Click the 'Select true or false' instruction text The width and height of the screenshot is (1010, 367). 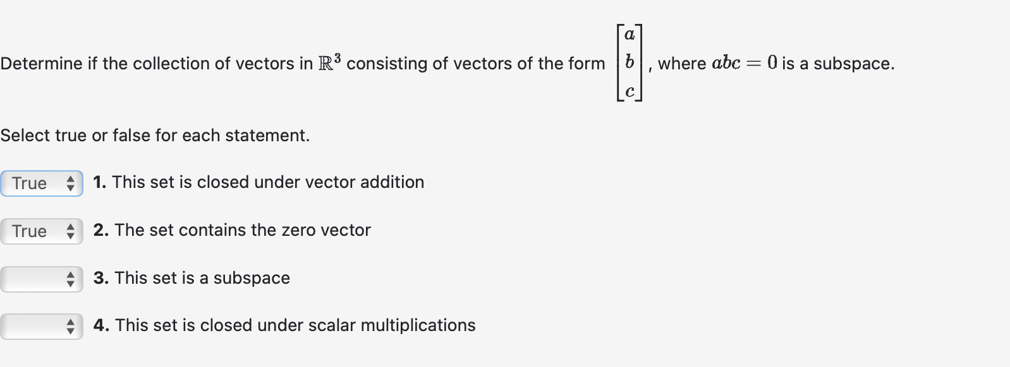(154, 136)
